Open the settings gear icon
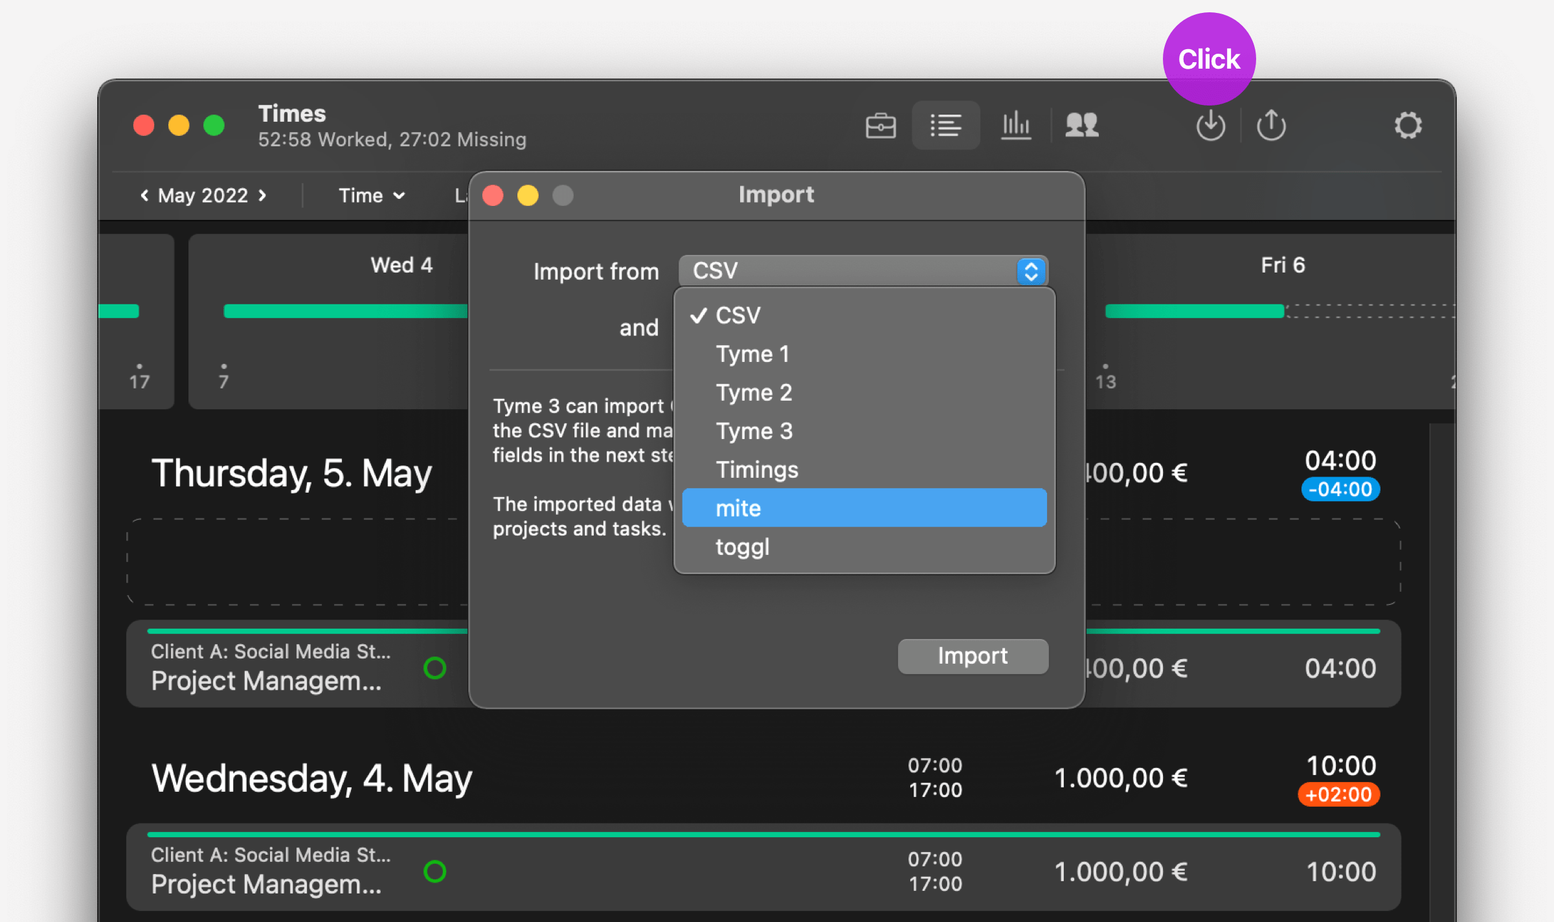The image size is (1554, 922). 1408,126
